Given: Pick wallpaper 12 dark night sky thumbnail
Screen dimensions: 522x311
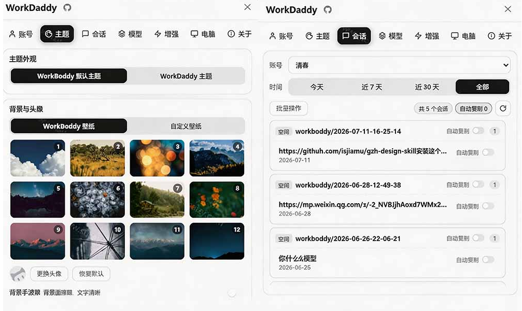Looking at the screenshot, I should [x=217, y=241].
